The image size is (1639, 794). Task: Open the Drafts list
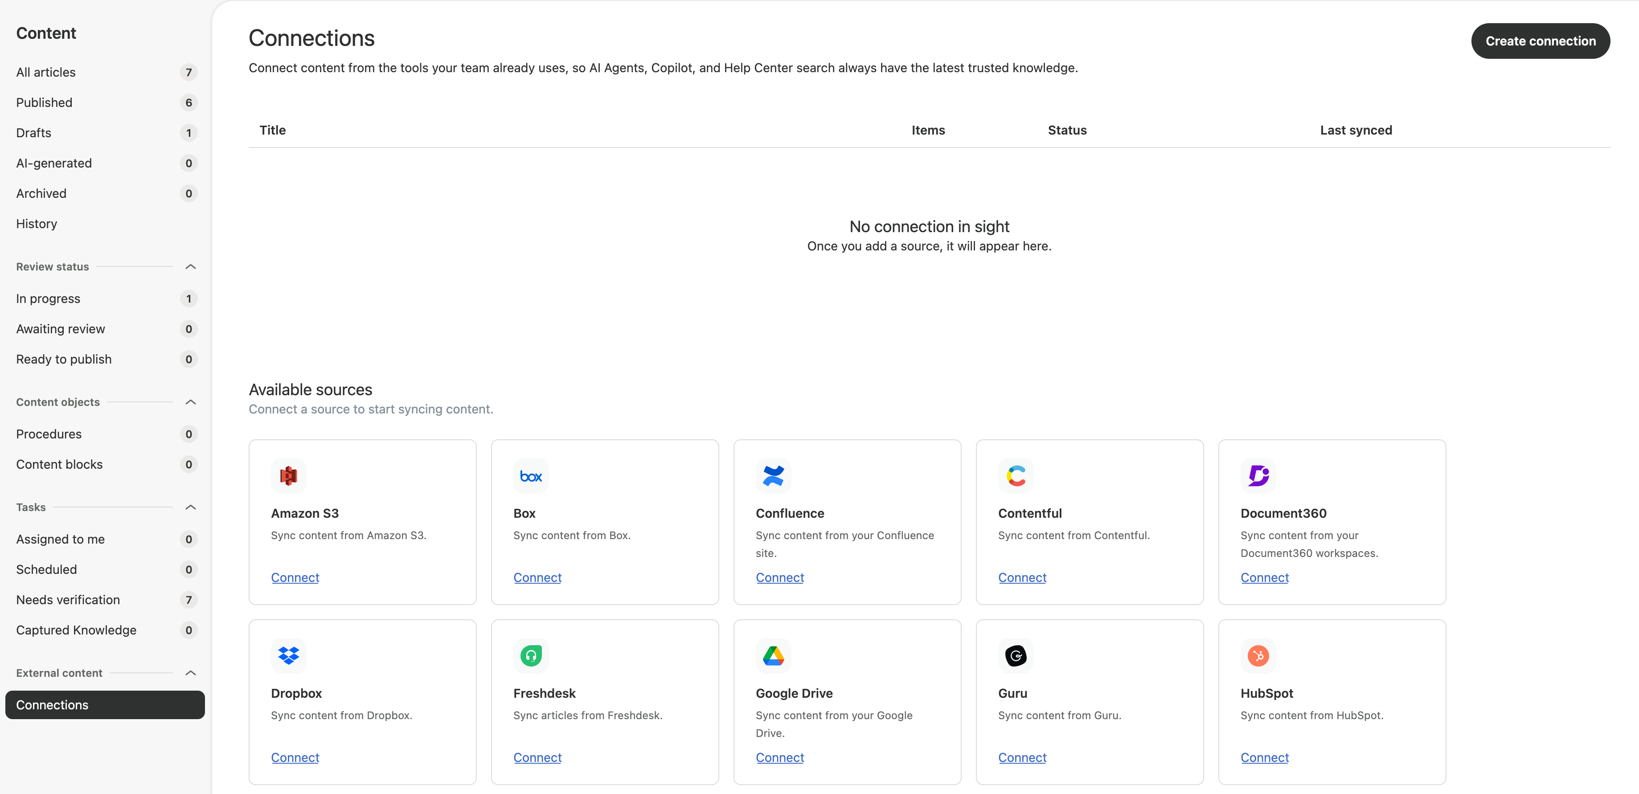[105, 133]
